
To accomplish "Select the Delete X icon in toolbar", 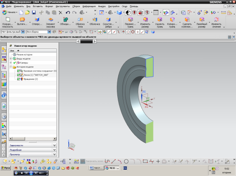I will (60, 13).
